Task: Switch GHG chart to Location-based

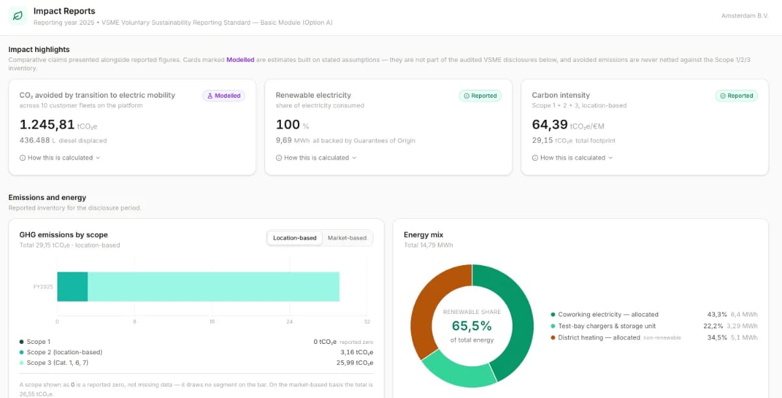Action: [295, 238]
